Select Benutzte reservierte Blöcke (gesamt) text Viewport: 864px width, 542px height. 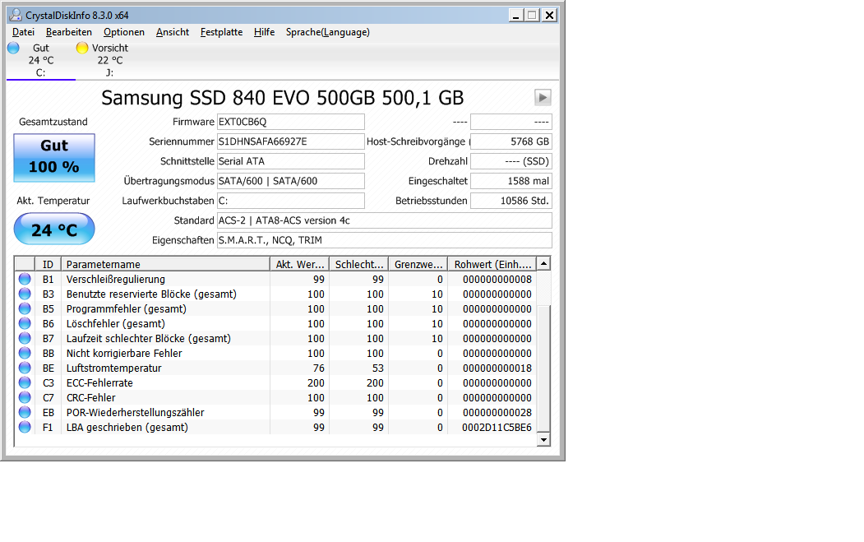click(151, 294)
